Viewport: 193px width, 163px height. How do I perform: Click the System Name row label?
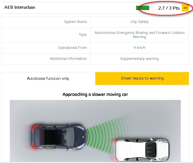point(75,22)
